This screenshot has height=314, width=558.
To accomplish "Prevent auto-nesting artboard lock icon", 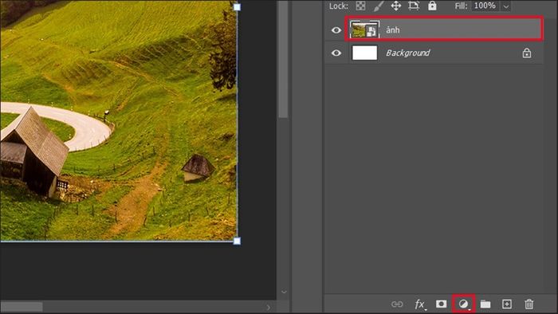I will (x=414, y=6).
